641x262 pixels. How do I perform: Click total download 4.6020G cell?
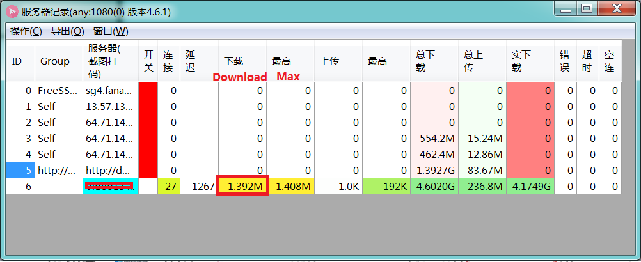click(x=434, y=186)
